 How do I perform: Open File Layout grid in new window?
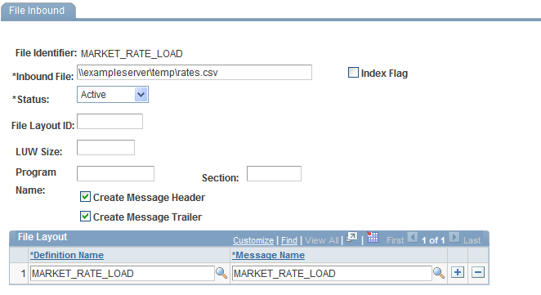point(351,237)
